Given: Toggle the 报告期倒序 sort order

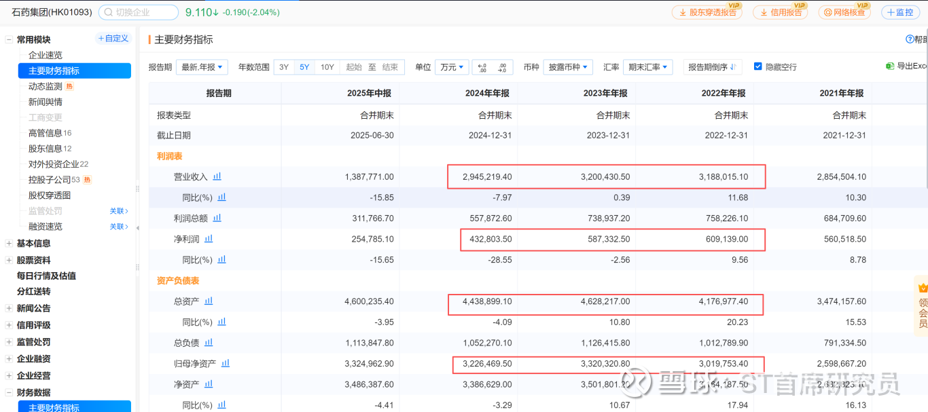Looking at the screenshot, I should tap(712, 67).
